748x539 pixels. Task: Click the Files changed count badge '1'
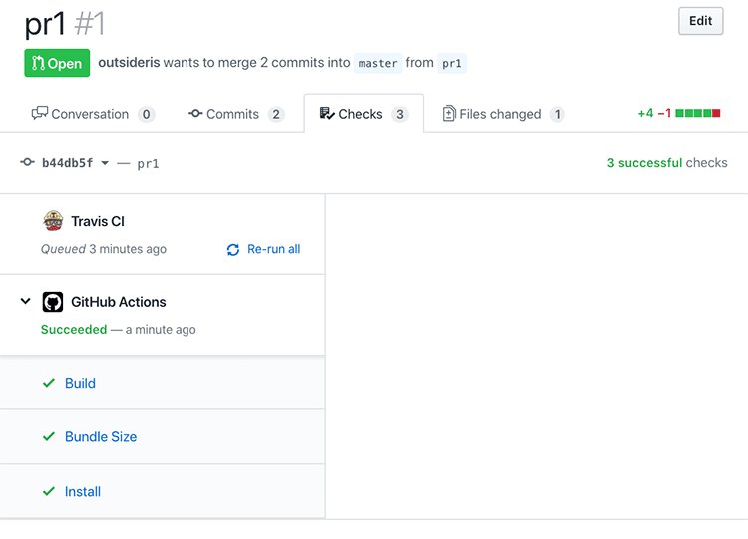tap(557, 114)
